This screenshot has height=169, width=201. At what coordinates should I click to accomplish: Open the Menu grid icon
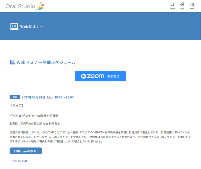(192, 5)
